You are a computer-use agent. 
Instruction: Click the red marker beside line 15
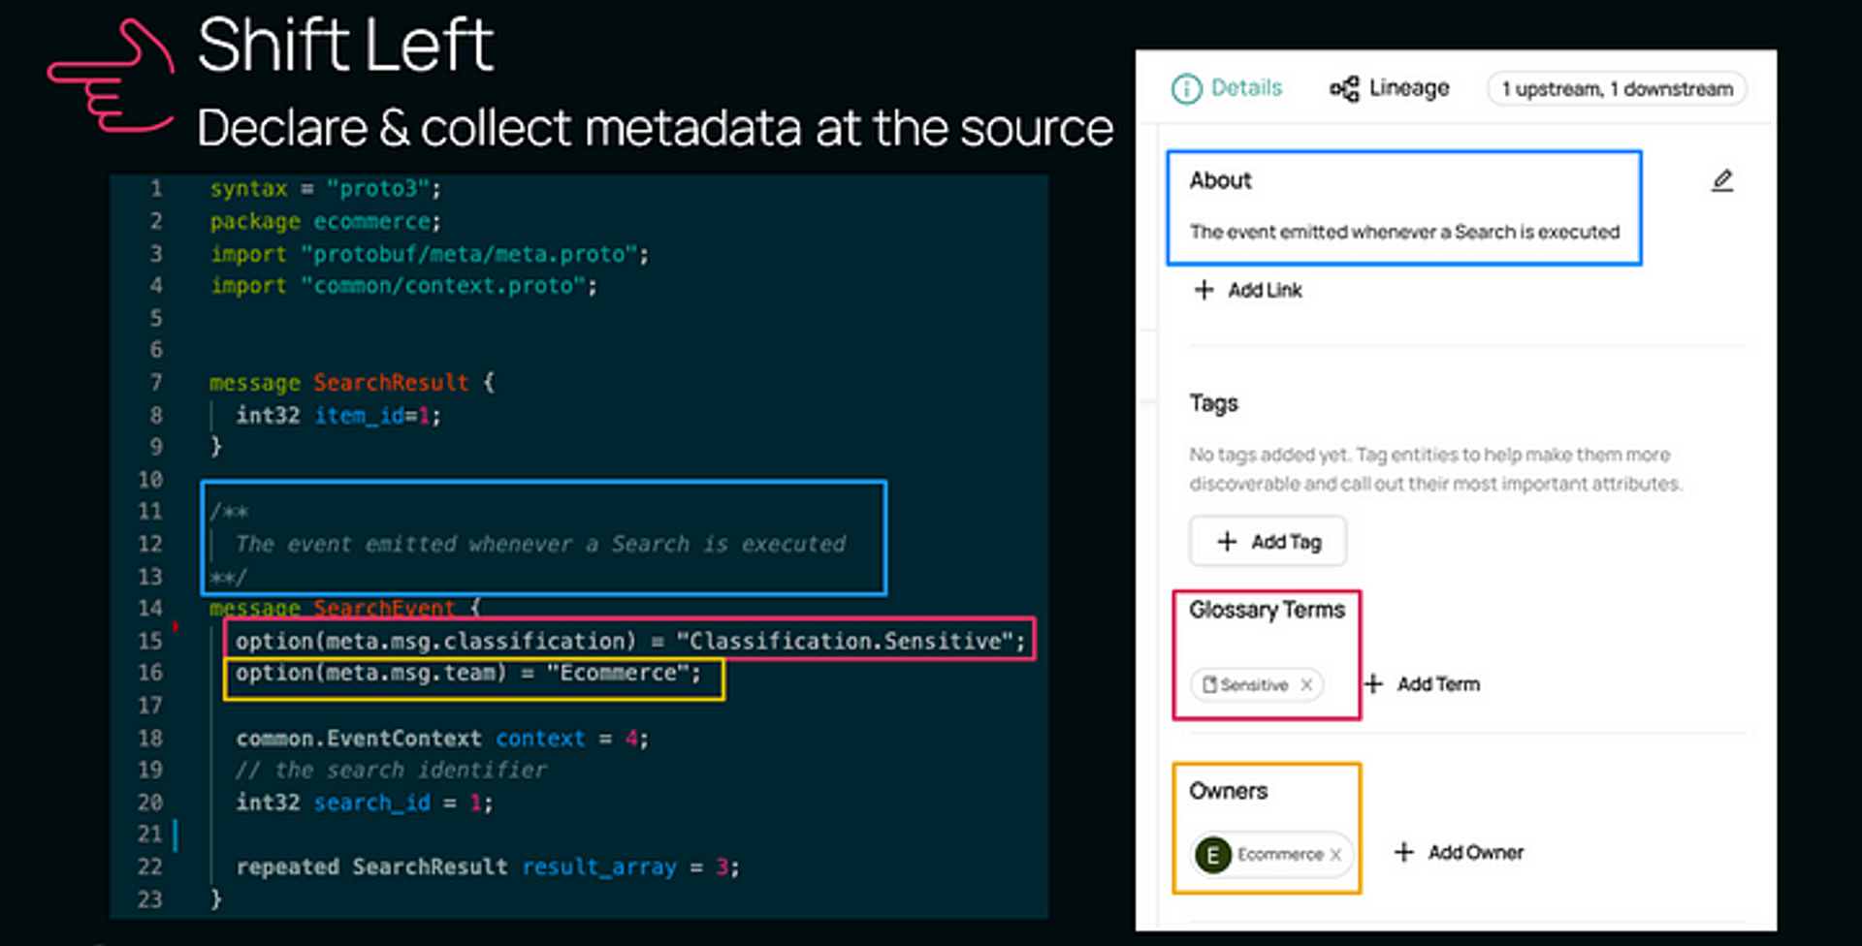176,627
